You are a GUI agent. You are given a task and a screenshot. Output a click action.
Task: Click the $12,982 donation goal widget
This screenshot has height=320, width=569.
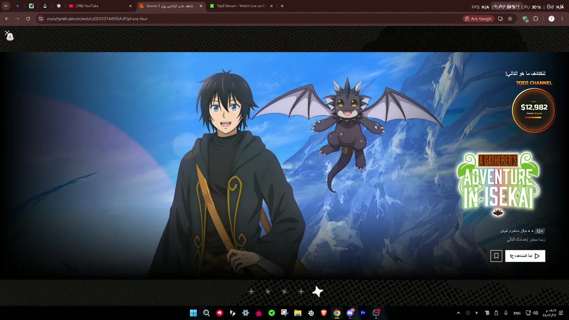coord(534,110)
